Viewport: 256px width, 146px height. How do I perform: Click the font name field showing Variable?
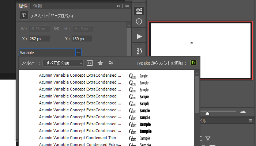[47, 53]
